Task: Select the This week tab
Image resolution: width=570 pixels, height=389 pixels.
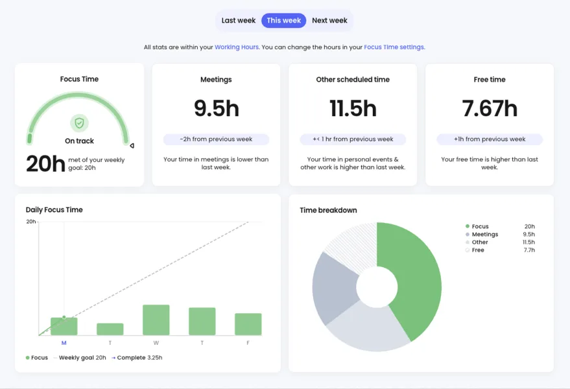Action: pyautogui.click(x=283, y=20)
